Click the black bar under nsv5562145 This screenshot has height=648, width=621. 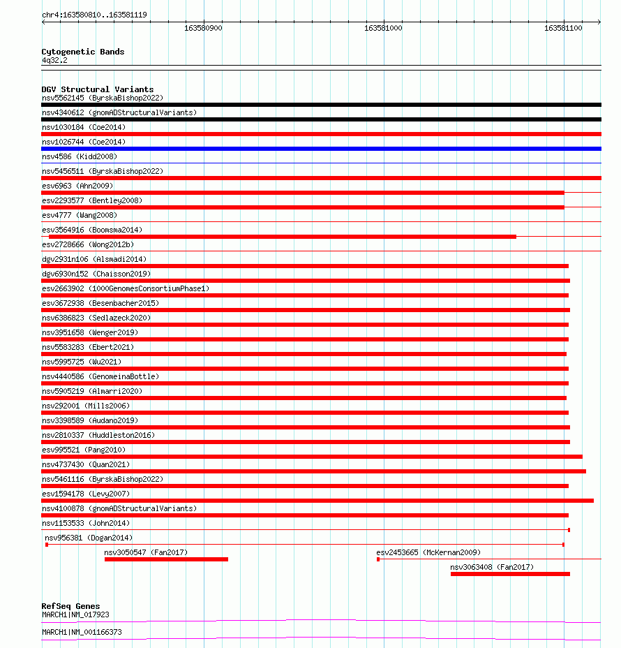pyautogui.click(x=321, y=105)
